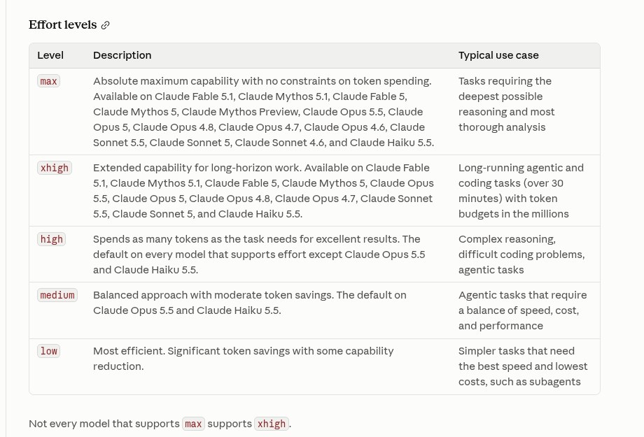Viewport: 644px width, 437px height.
Task: Click the Level column header
Action: [x=50, y=55]
